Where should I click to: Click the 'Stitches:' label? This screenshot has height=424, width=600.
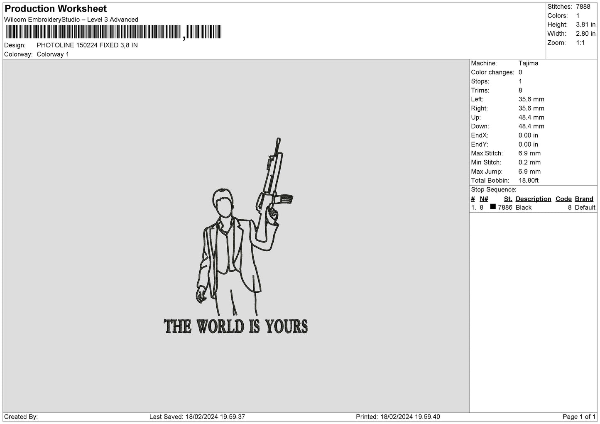pos(560,7)
